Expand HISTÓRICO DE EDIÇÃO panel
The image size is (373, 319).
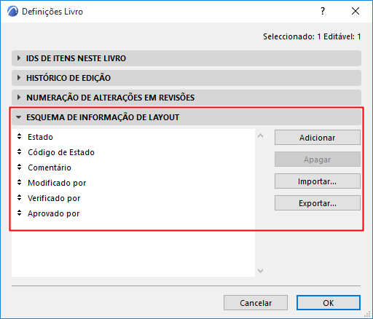tap(186, 78)
